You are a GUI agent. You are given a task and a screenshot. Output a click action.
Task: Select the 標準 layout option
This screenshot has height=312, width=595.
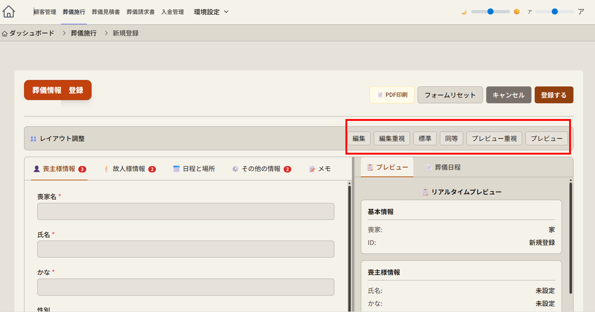[425, 138]
